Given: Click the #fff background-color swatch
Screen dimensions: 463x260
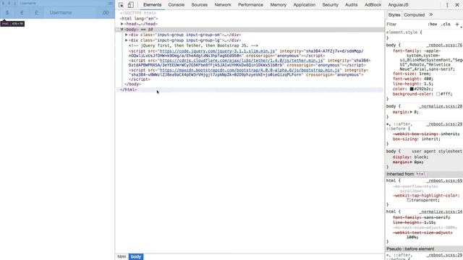Looking at the screenshot, I should pyautogui.click(x=438, y=94).
